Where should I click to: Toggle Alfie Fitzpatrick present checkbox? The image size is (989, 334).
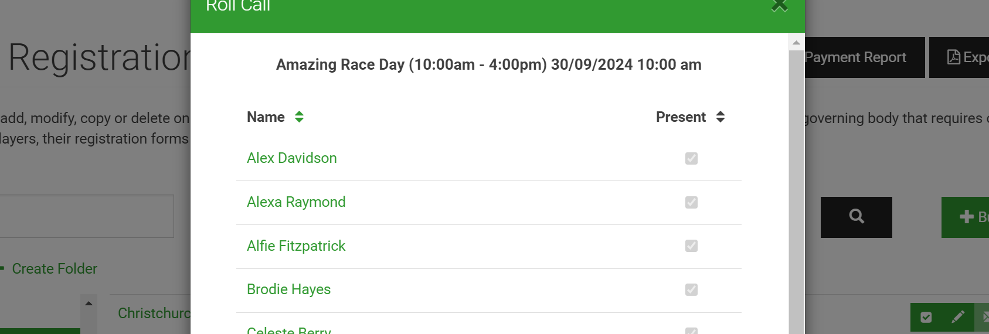[691, 246]
